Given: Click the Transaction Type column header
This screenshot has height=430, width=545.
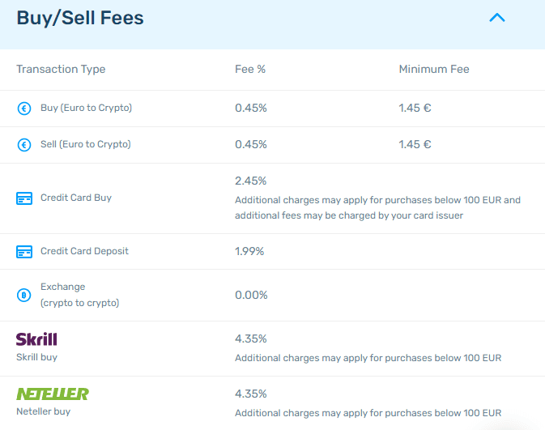Looking at the screenshot, I should (x=61, y=69).
